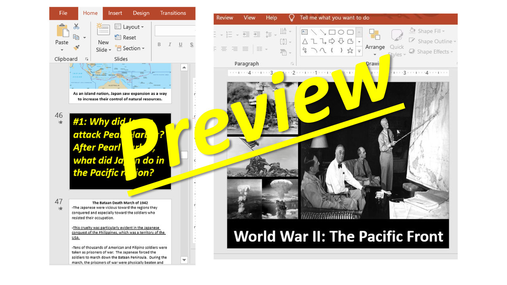
Task: Expand the Section dropdown
Action: point(132,48)
